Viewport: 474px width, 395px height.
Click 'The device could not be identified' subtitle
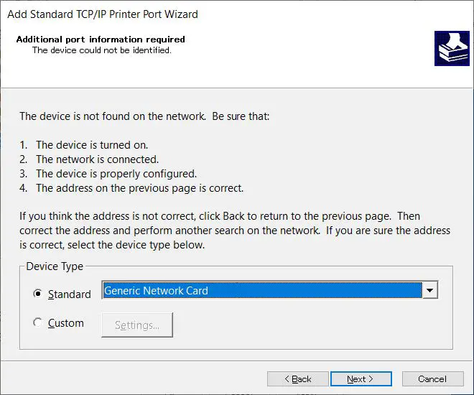(102, 50)
